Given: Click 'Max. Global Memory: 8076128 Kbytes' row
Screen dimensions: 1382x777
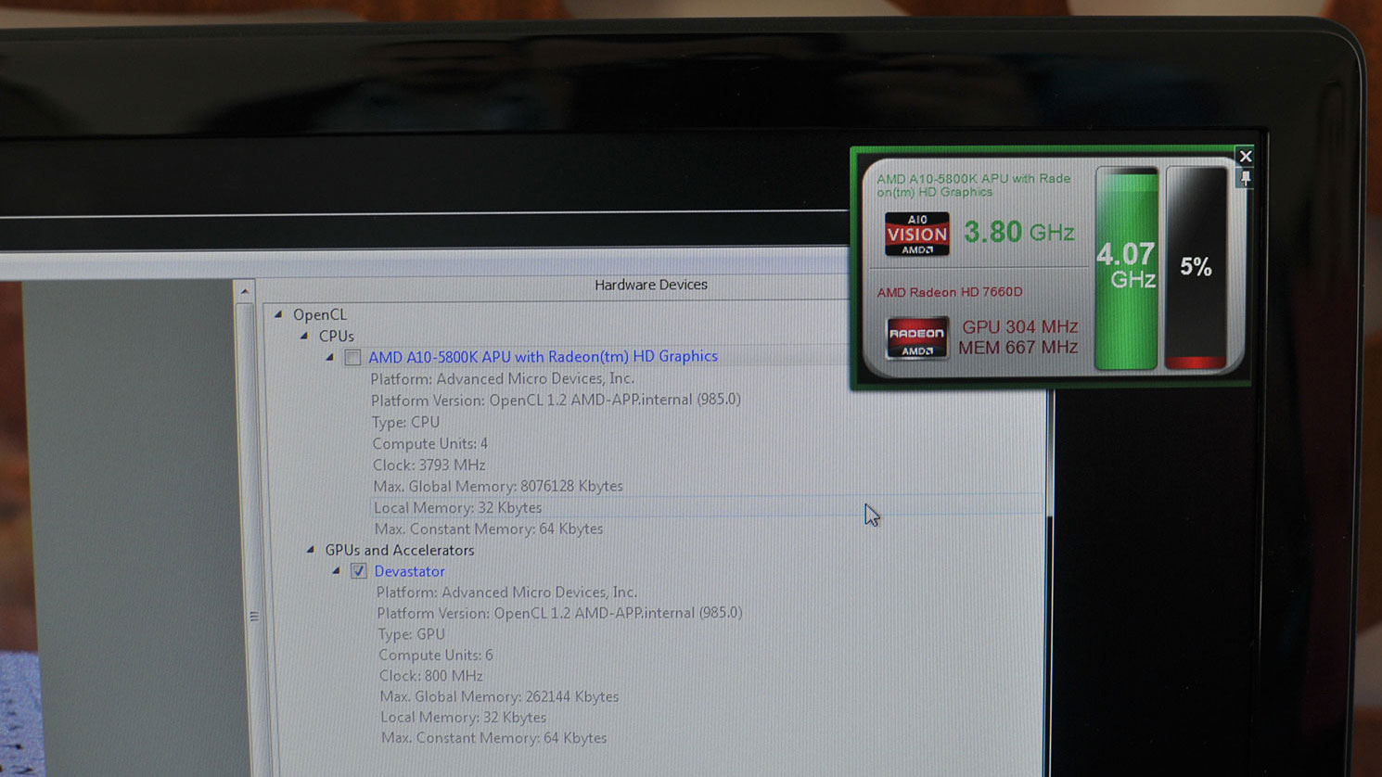Looking at the screenshot, I should click(497, 486).
